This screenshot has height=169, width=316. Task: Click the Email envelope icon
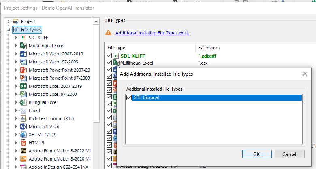23,110
